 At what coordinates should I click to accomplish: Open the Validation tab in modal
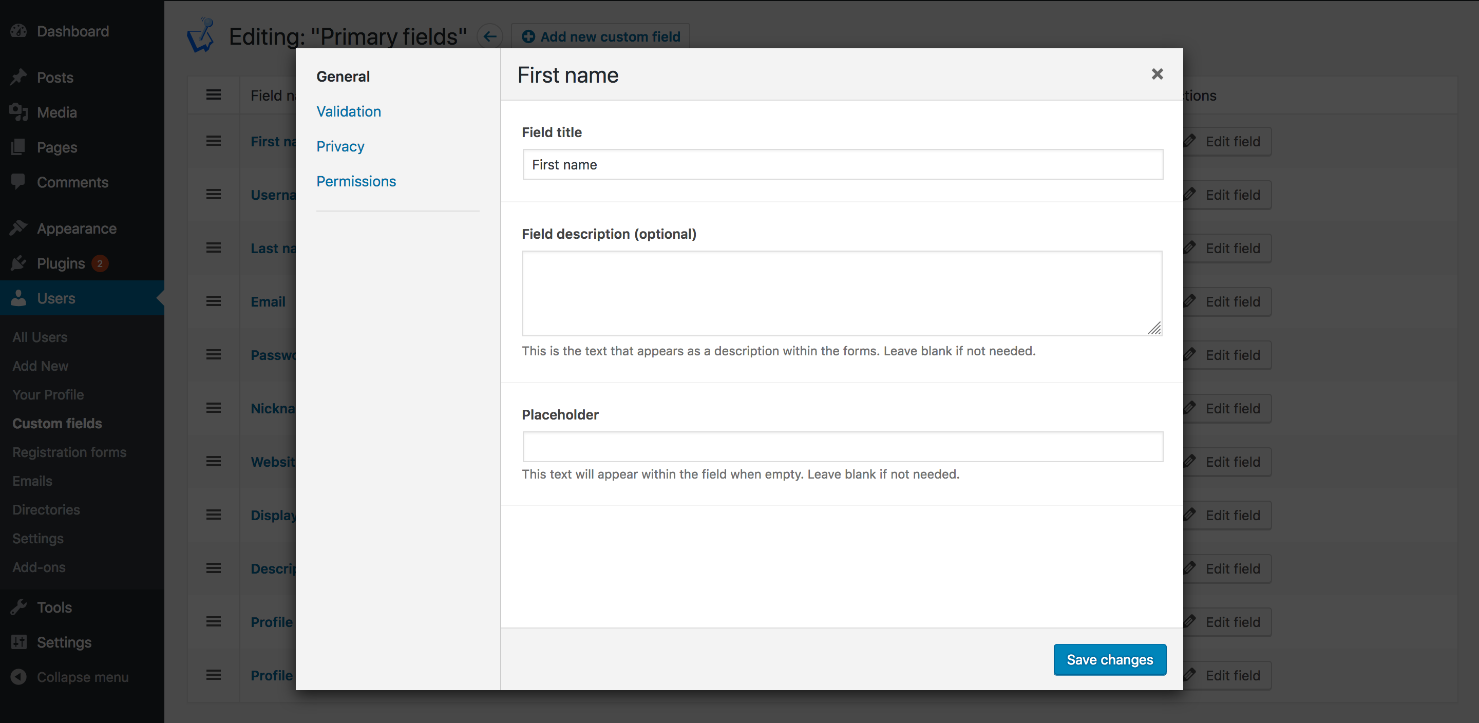click(x=348, y=110)
